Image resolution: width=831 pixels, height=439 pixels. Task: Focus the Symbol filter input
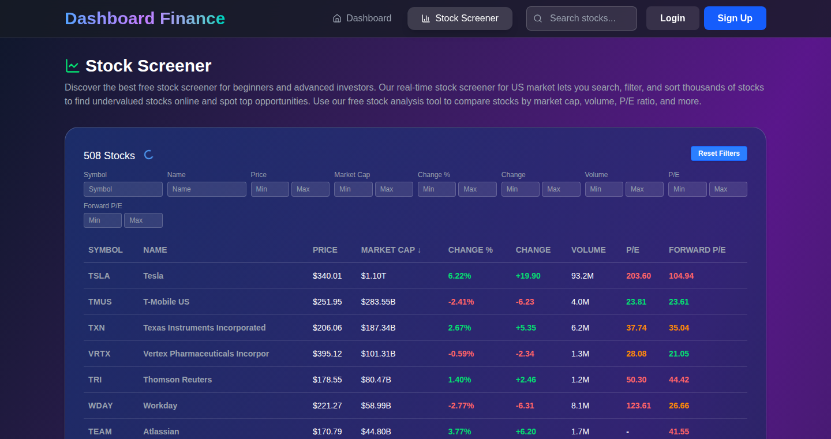click(x=123, y=189)
